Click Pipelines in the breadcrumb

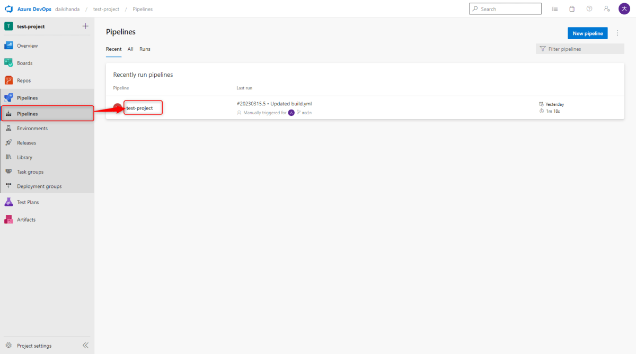(142, 9)
